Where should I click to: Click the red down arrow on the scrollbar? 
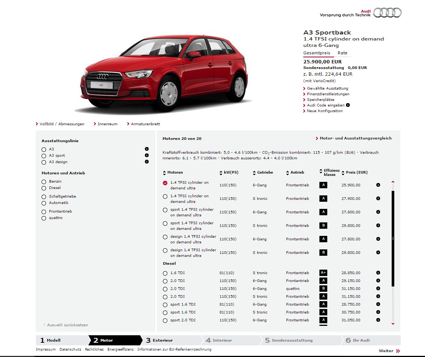coord(393,324)
